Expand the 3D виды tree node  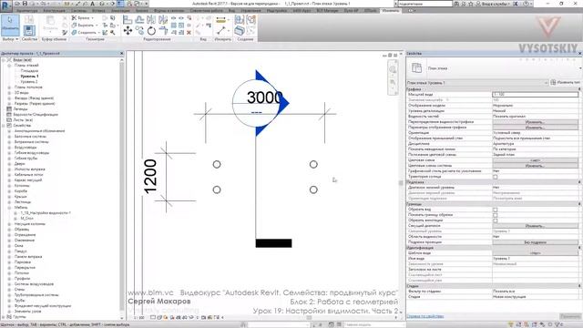click(9, 93)
